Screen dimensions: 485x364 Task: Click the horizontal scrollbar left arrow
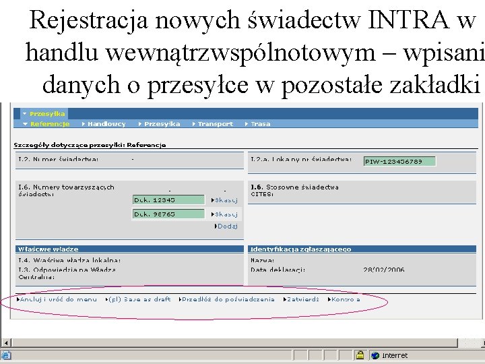[x=5, y=342]
